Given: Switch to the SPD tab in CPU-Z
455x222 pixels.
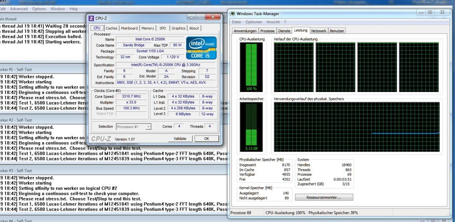Looking at the screenshot, I should click(162, 28).
